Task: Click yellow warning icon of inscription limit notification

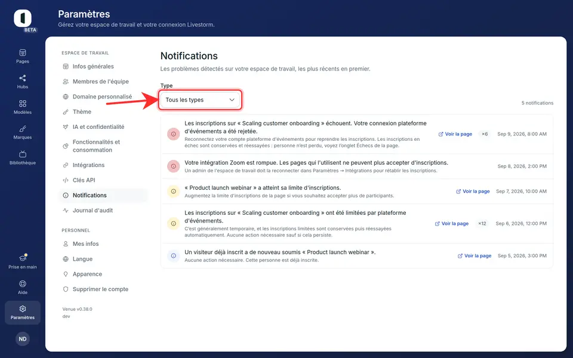Action: point(174,192)
